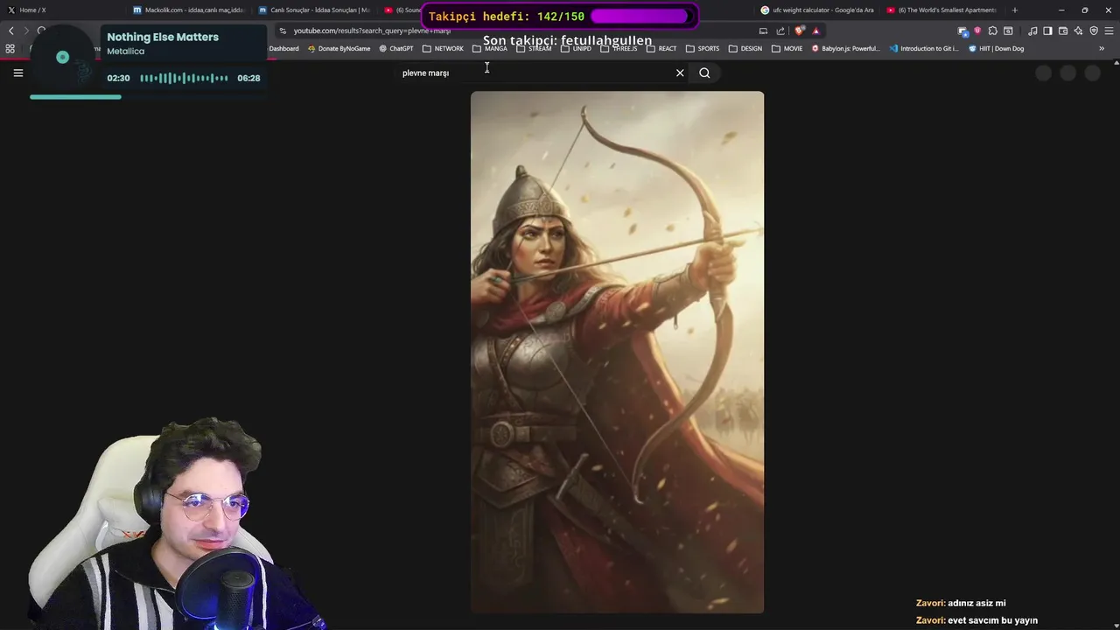Click the follower goal progress bar
The height and width of the screenshot is (630, 1120).
pyautogui.click(x=639, y=17)
